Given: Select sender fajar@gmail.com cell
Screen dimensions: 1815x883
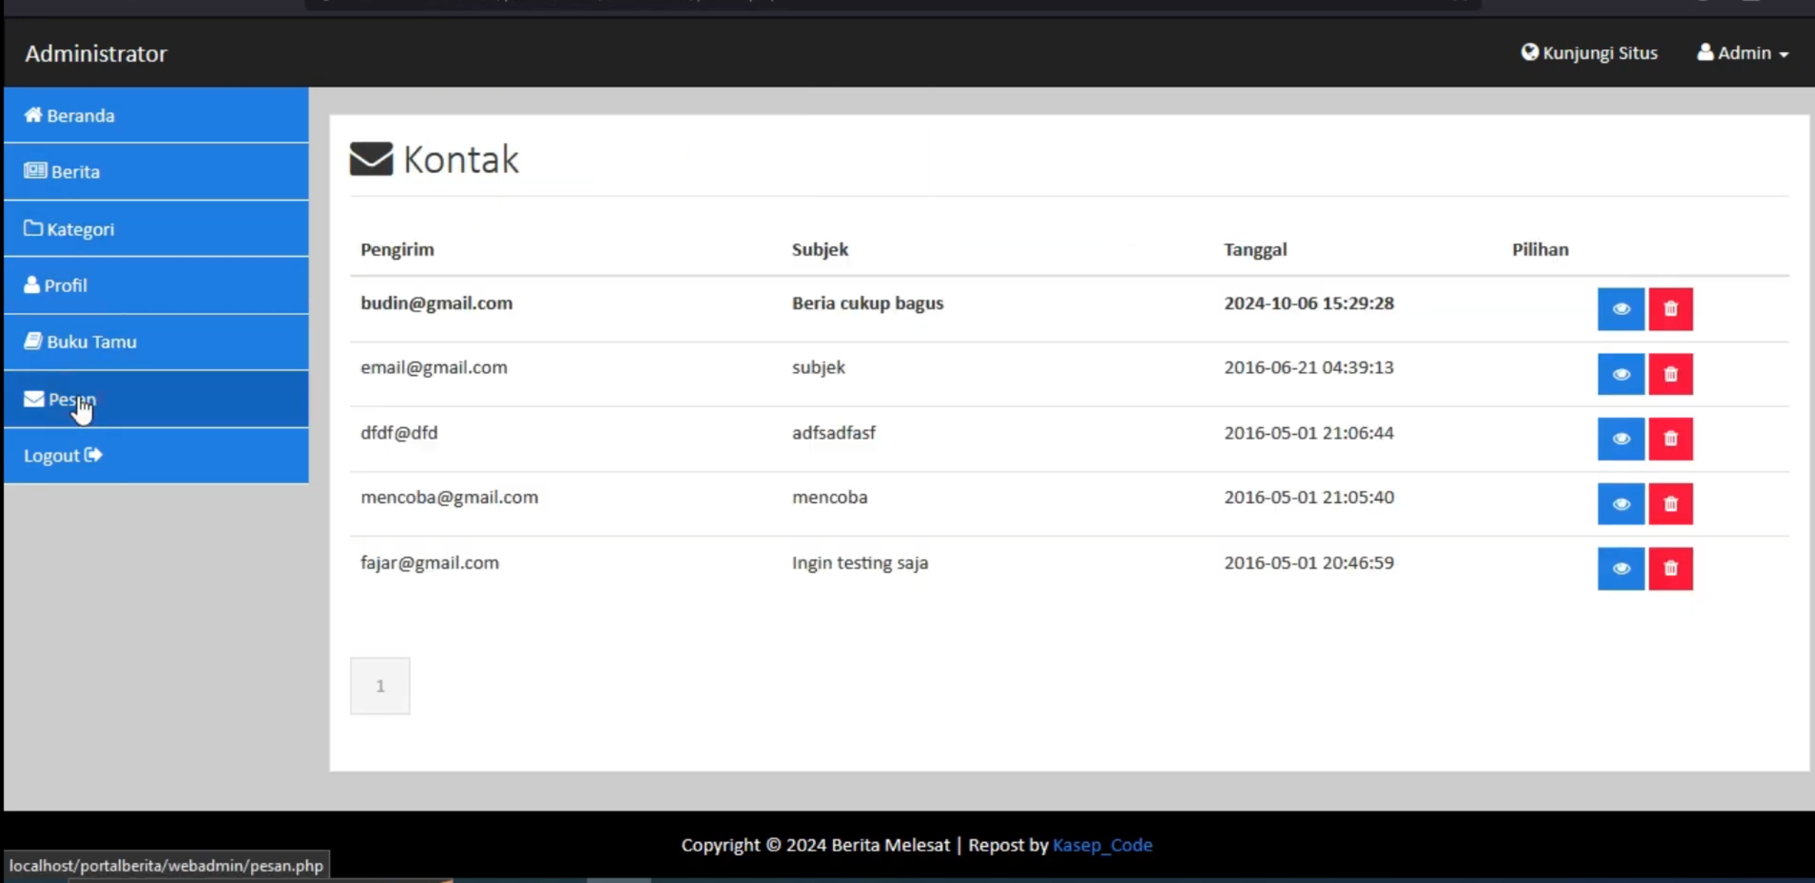Looking at the screenshot, I should tap(430, 563).
